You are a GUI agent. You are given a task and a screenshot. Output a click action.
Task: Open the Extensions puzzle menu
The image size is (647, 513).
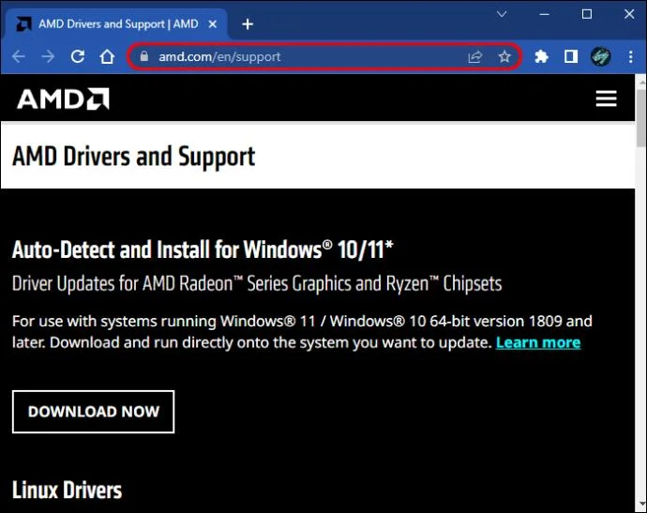pos(541,56)
